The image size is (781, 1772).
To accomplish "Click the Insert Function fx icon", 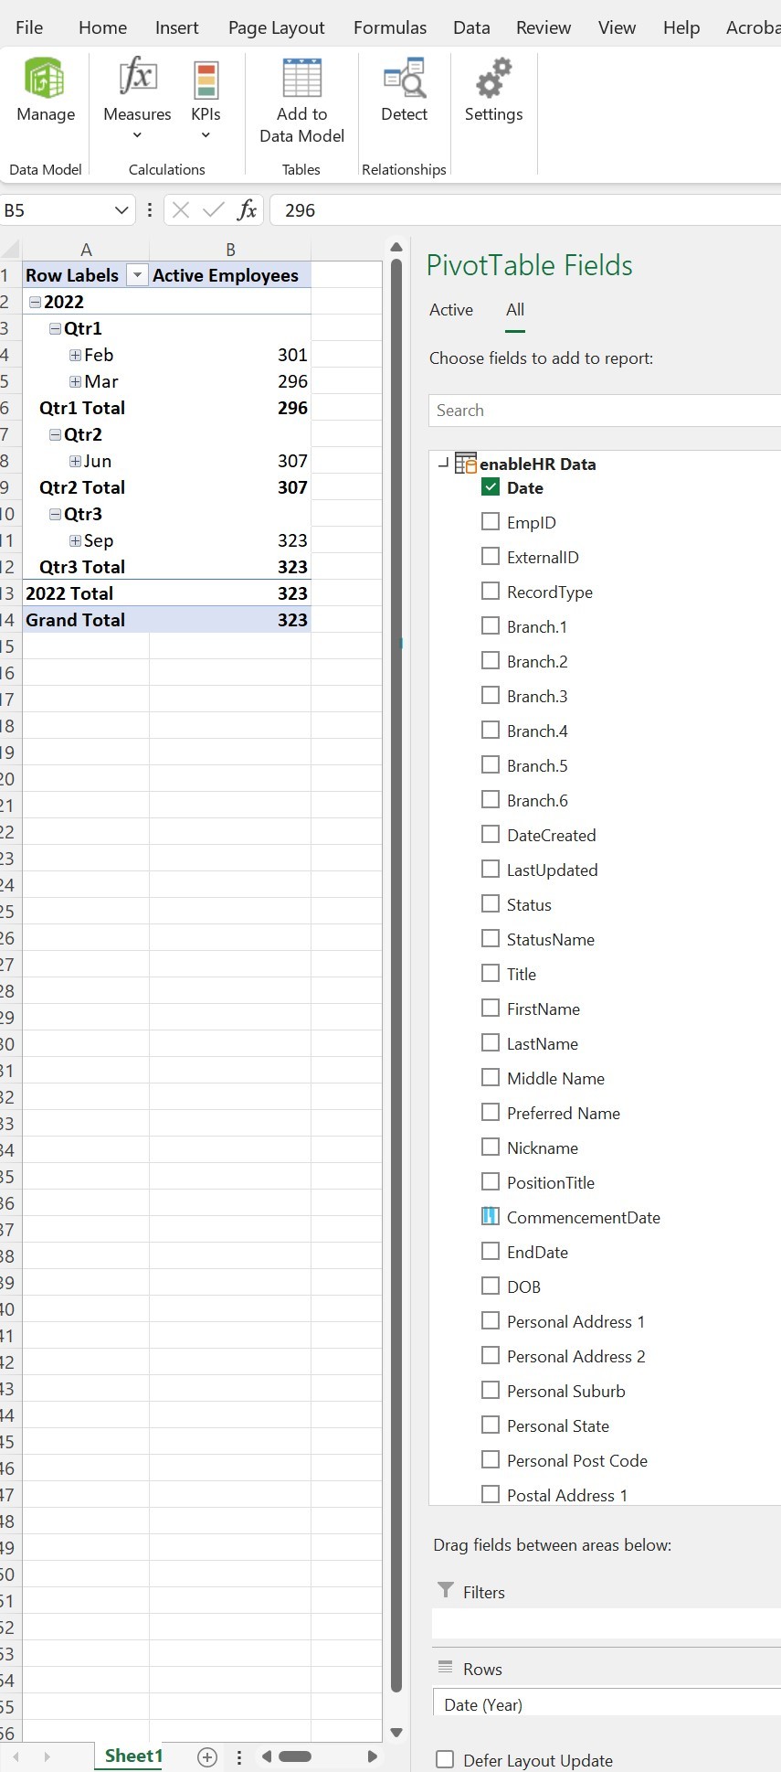I will [x=247, y=210].
